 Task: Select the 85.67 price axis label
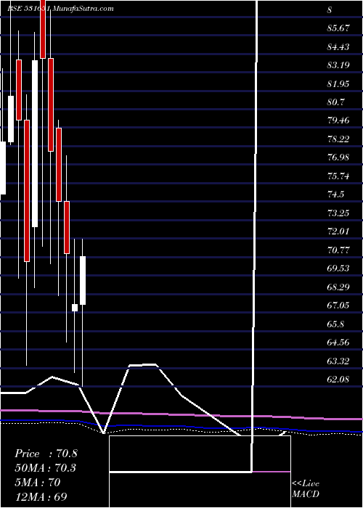click(338, 28)
